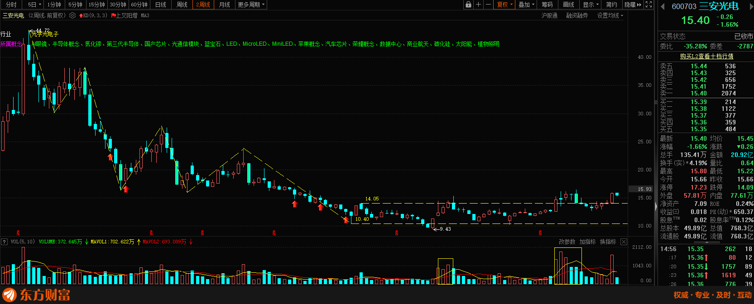The image size is (754, 304).
Task: Click the MA3 indicator label
Action: click(145, 15)
